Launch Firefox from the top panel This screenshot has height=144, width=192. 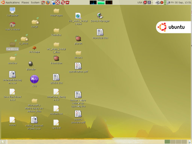(48, 2)
